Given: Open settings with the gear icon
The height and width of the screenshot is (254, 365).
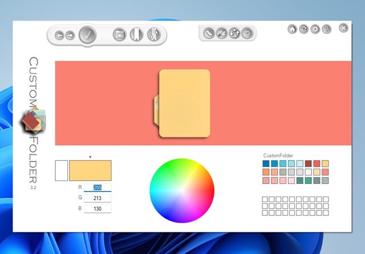Looking at the screenshot, I should click(315, 29).
